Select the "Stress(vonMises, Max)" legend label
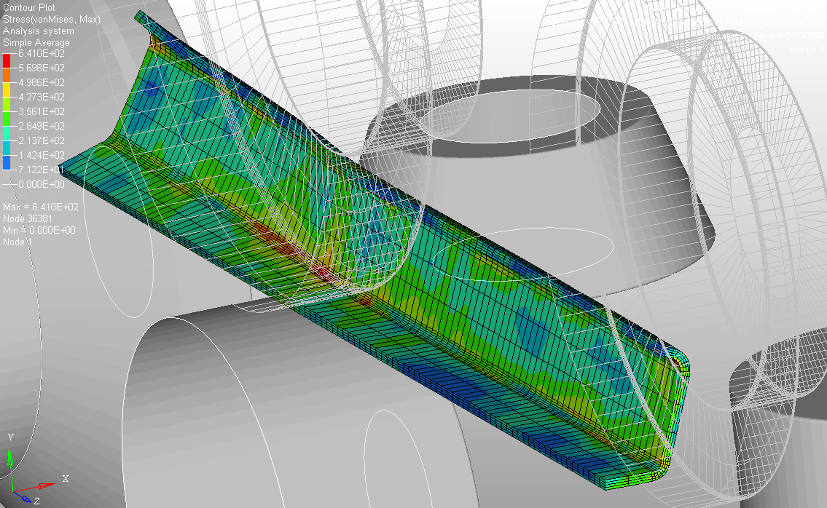Screen dimensions: 827x508 (52, 20)
